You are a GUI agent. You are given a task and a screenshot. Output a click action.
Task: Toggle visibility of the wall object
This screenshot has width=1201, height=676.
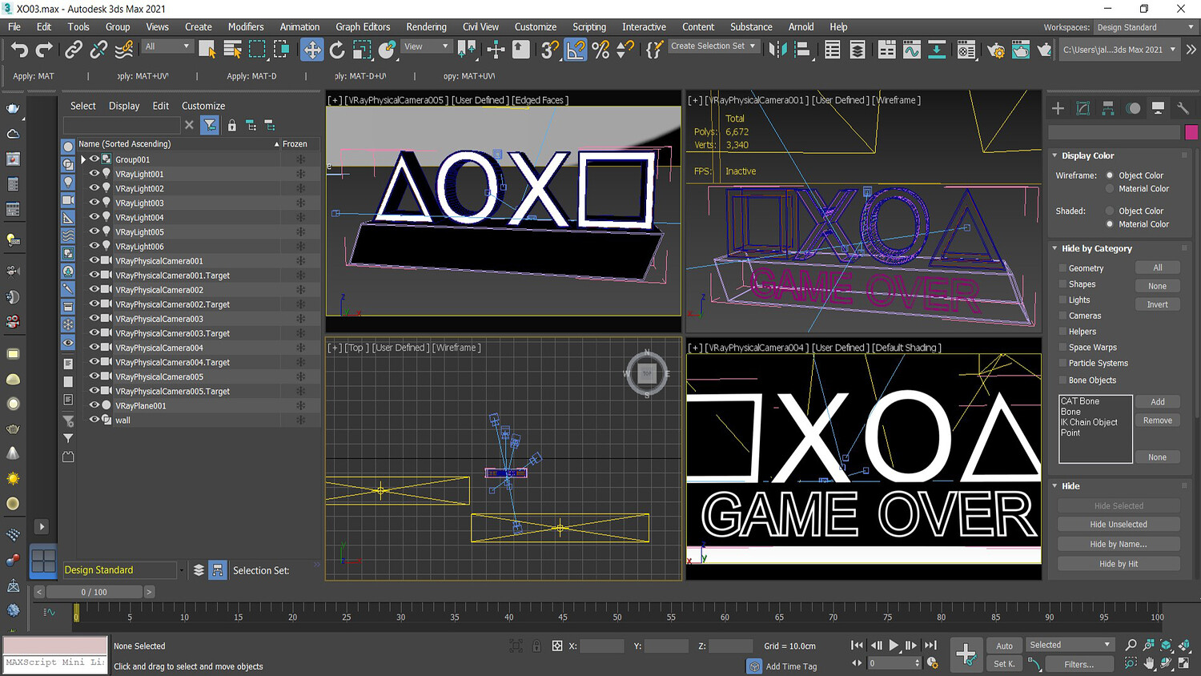click(x=94, y=420)
